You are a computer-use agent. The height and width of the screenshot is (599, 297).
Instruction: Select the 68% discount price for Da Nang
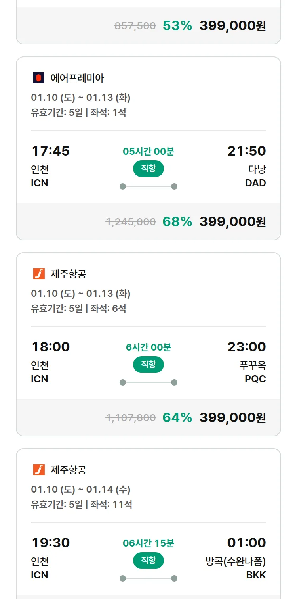click(232, 222)
